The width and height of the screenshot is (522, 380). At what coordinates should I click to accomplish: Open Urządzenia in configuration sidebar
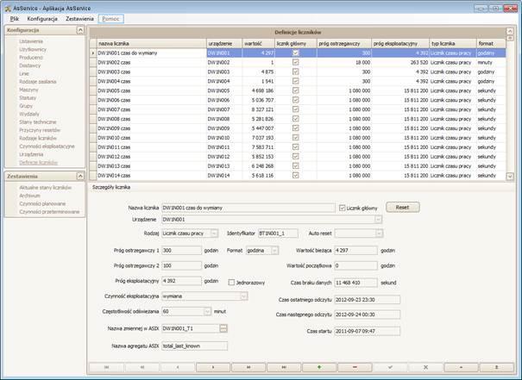[31, 154]
